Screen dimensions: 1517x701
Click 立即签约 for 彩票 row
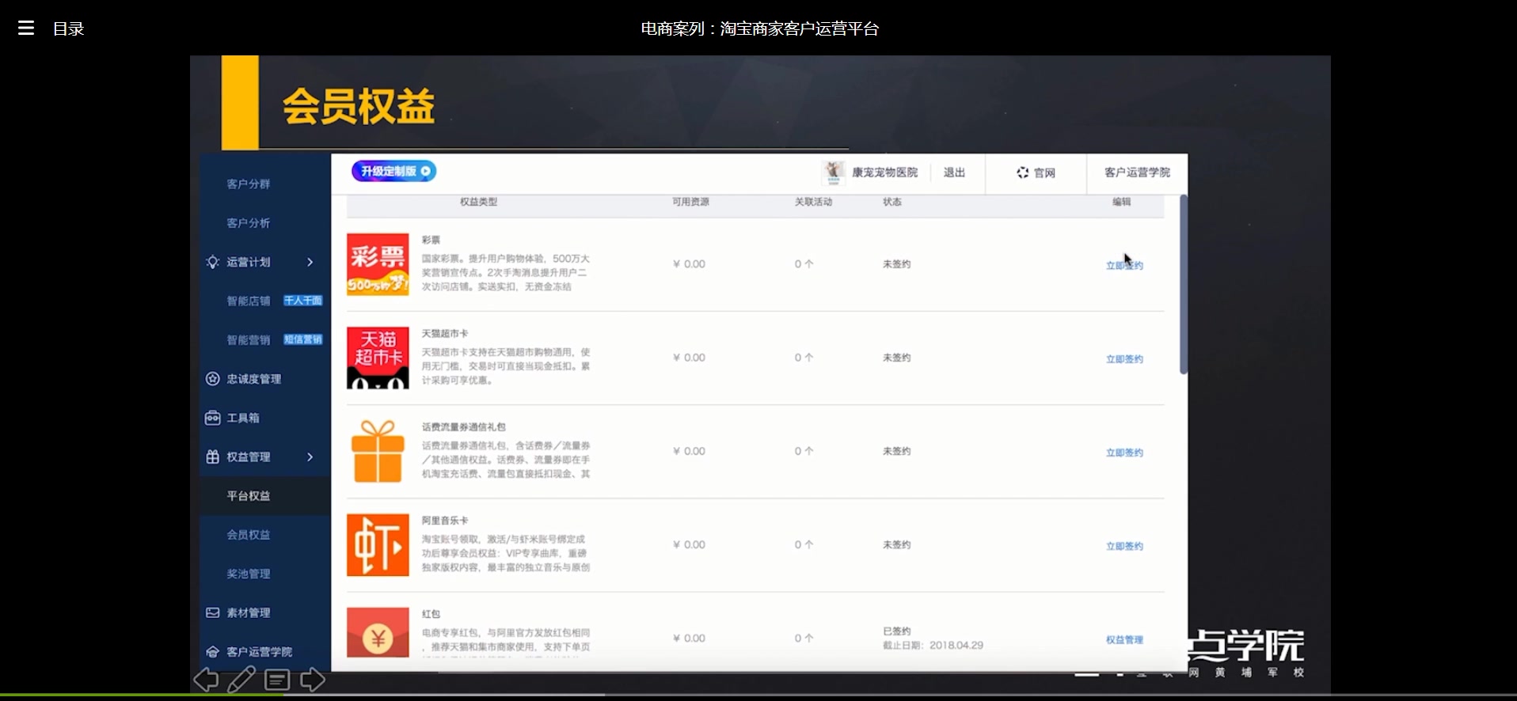click(1124, 265)
